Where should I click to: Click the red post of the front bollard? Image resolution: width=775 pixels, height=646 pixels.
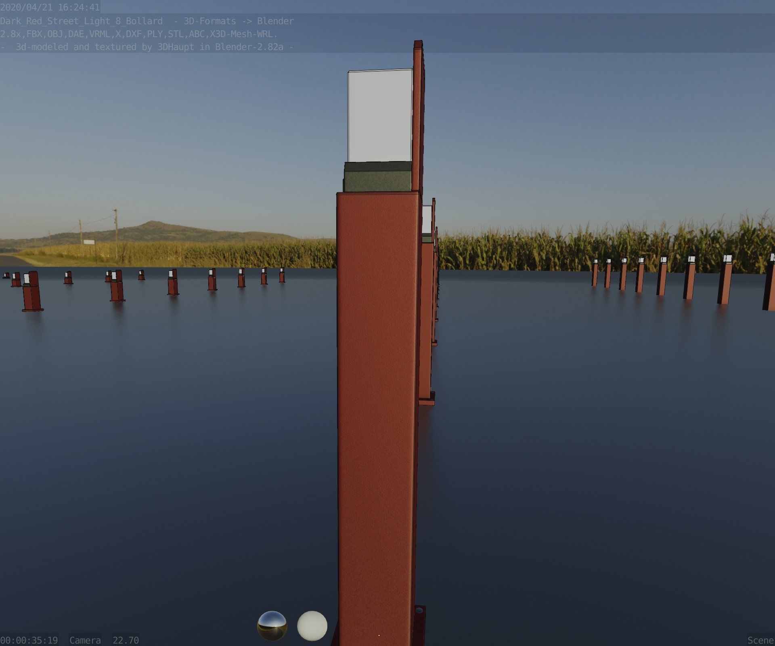377,419
